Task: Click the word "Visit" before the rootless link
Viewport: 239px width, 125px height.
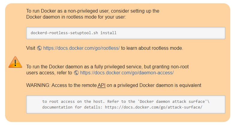Action: pyautogui.click(x=31, y=48)
